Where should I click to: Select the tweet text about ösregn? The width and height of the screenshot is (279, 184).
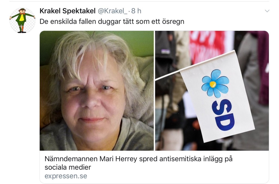112,22
